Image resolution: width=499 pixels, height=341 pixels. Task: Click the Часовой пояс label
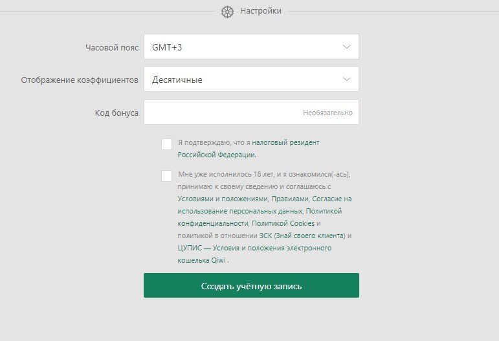coord(111,47)
